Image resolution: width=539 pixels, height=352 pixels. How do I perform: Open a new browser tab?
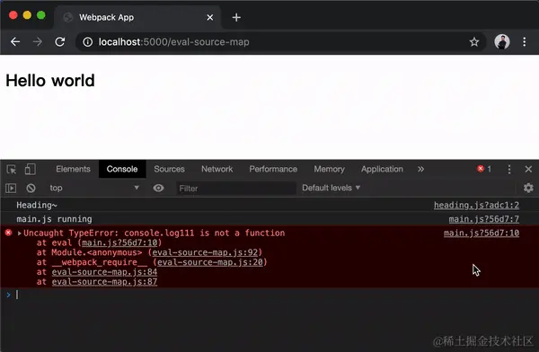[x=236, y=17]
